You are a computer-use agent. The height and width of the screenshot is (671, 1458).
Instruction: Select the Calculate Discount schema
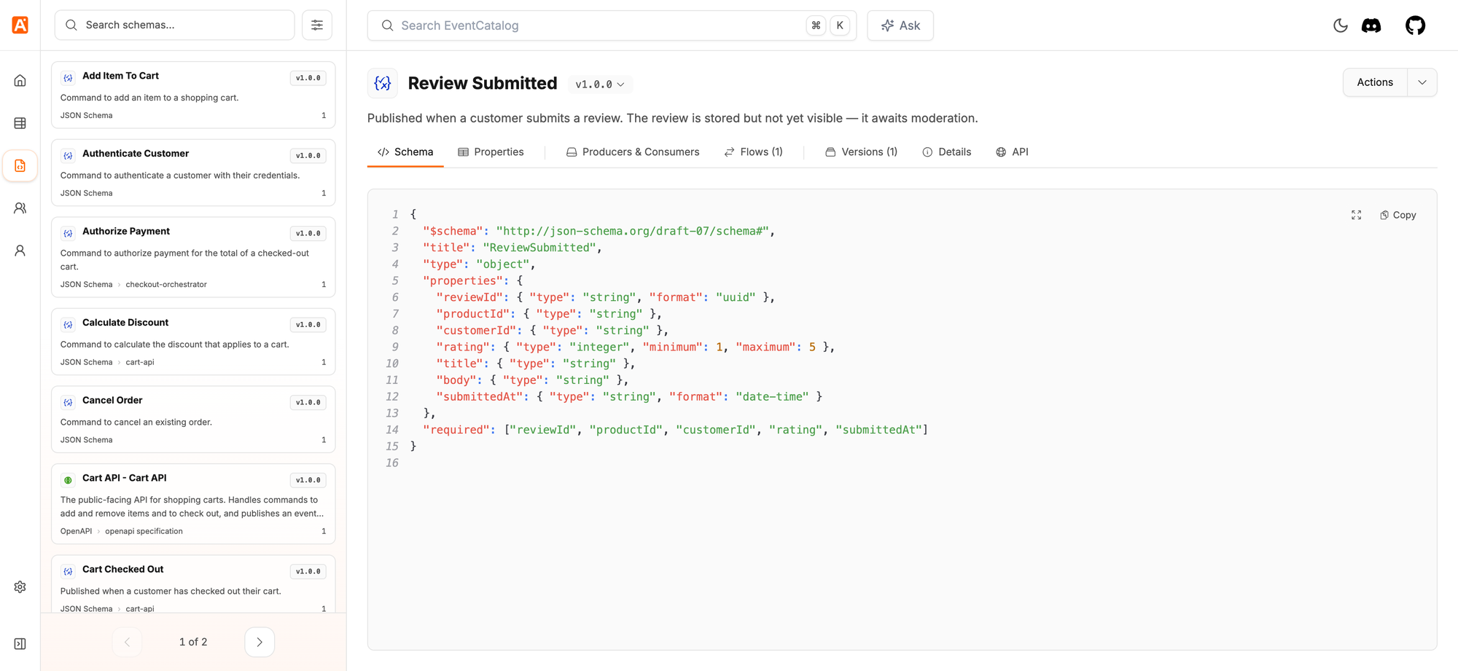coord(193,342)
